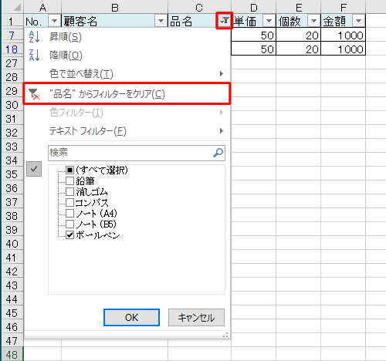Select row header 27
Screen dimensions: 386x361
12,62
